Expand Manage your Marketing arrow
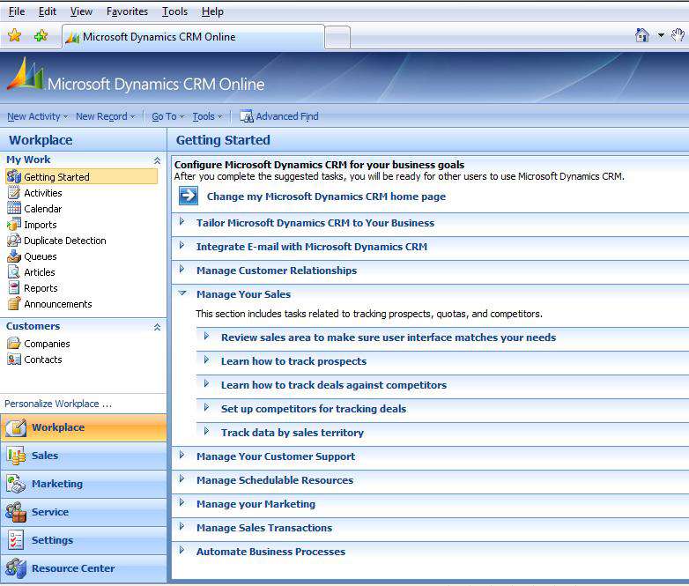 [182, 502]
